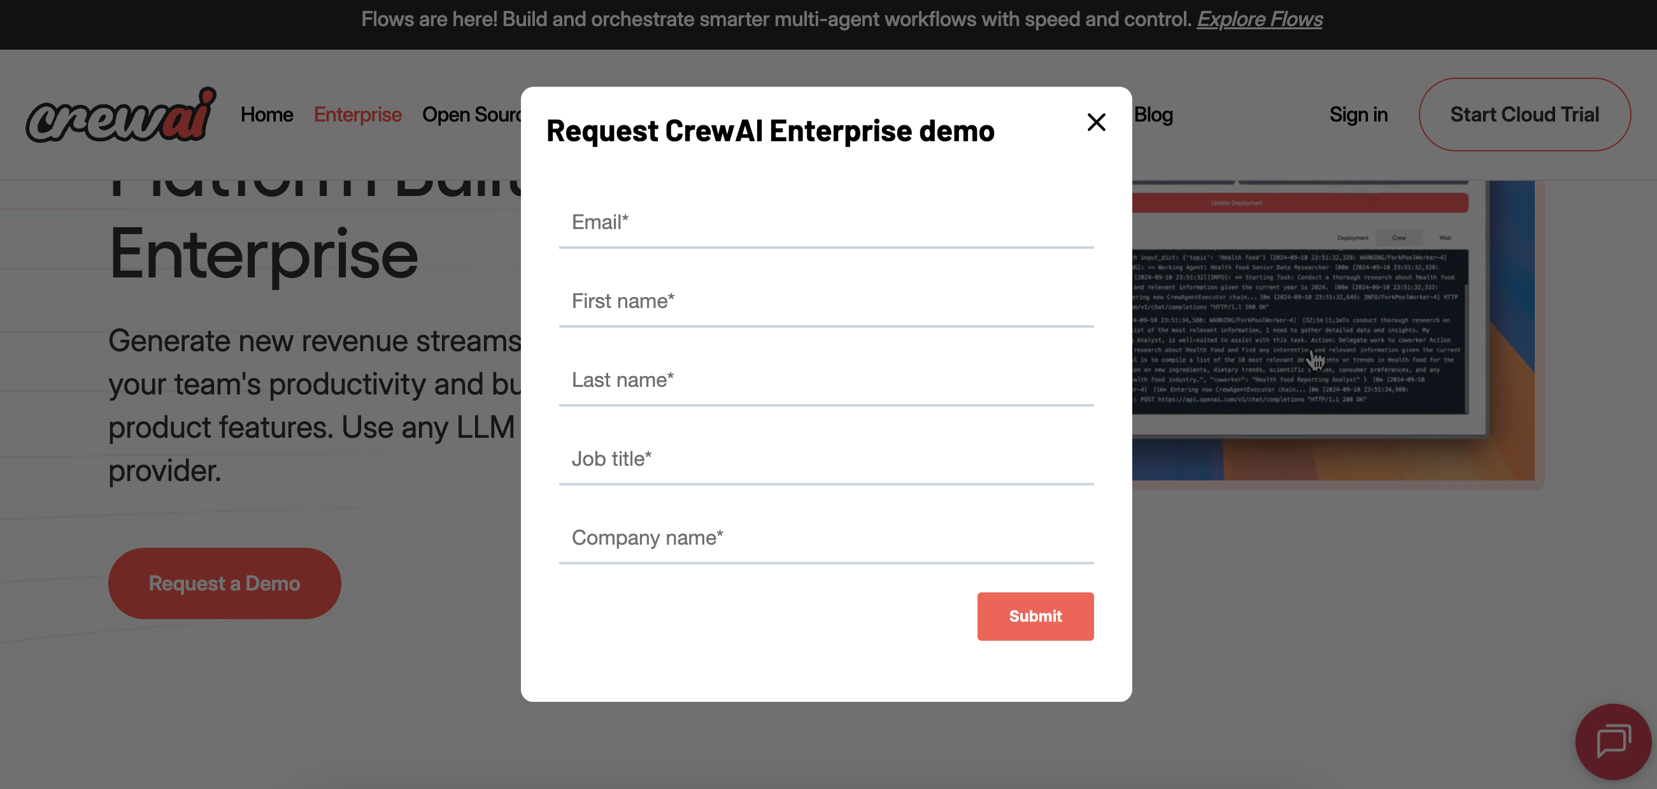
Task: Click the Job title field
Action: click(x=826, y=459)
